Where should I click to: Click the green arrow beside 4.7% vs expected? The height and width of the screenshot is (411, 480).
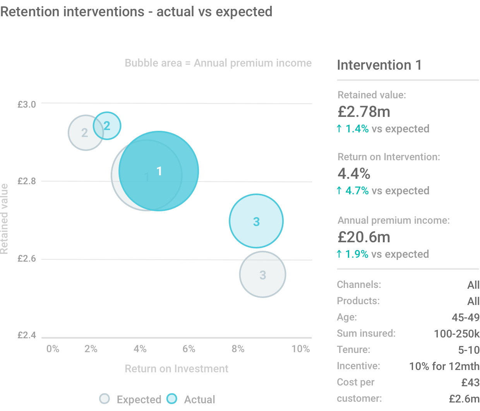click(x=339, y=190)
